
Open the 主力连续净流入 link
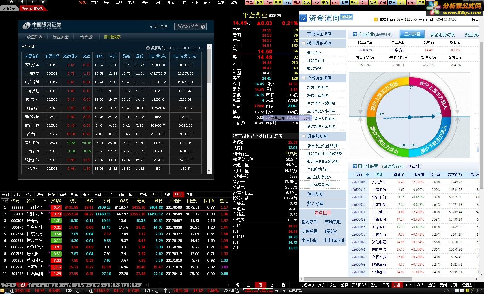tap(319, 177)
